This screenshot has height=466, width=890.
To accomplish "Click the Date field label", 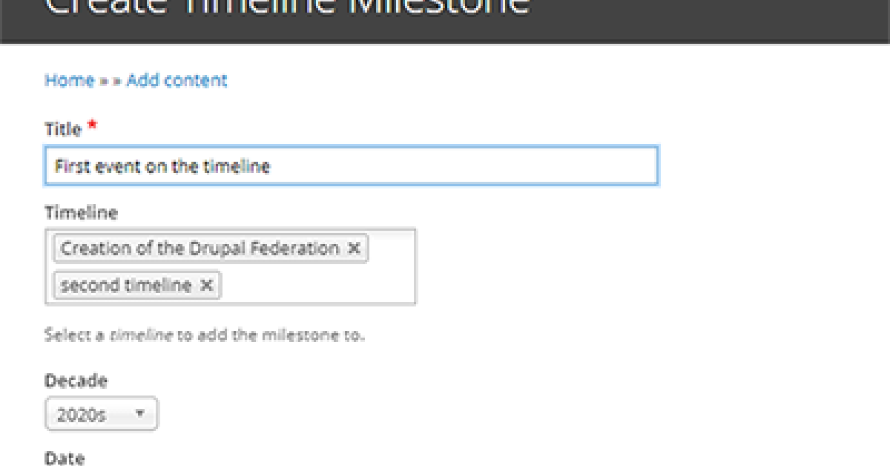I will pos(65,459).
